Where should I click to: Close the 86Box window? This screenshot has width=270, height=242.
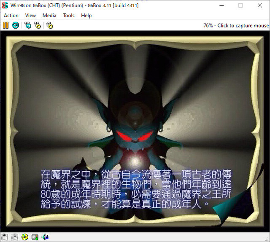(x=260, y=5)
